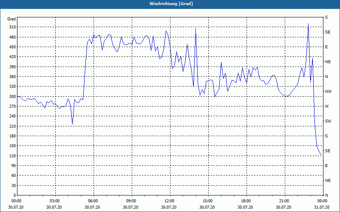Select the 30 axis tick label
The image size is (340, 212).
[x=14, y=185]
